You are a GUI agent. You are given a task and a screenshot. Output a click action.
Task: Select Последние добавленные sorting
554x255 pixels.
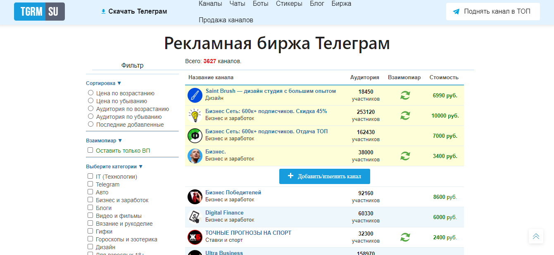pyautogui.click(x=90, y=124)
